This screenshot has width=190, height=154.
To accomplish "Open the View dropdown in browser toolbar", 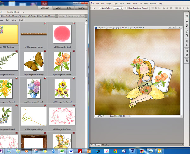I will (x=15, y=20).
